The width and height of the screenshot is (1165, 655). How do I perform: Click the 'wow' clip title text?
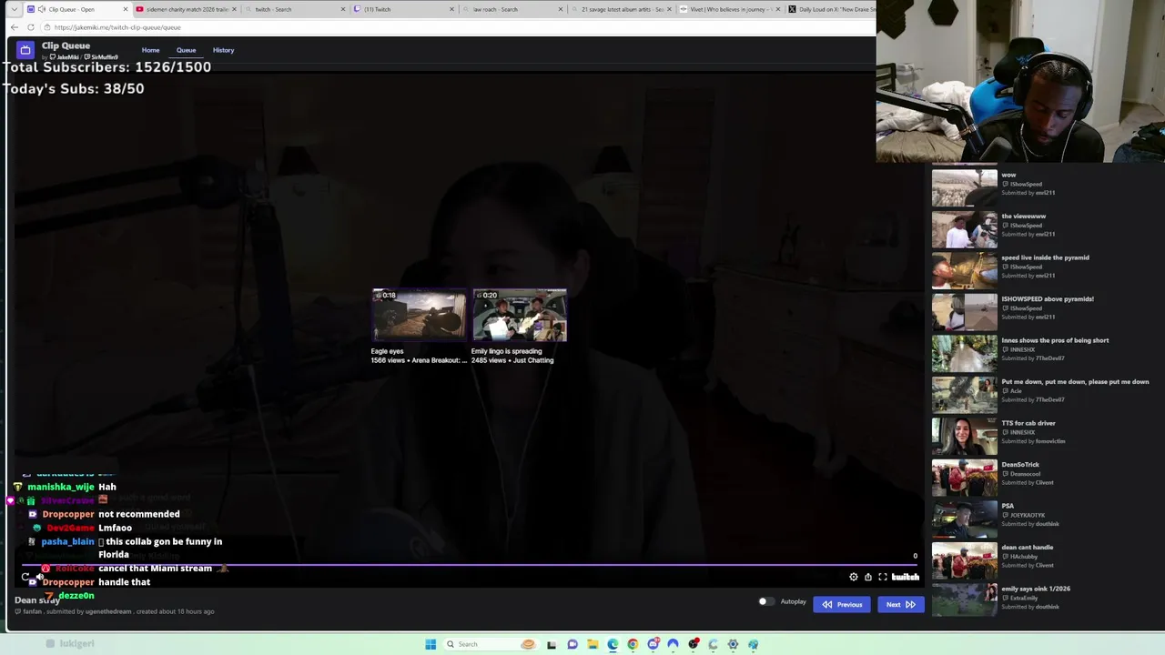coord(1008,175)
